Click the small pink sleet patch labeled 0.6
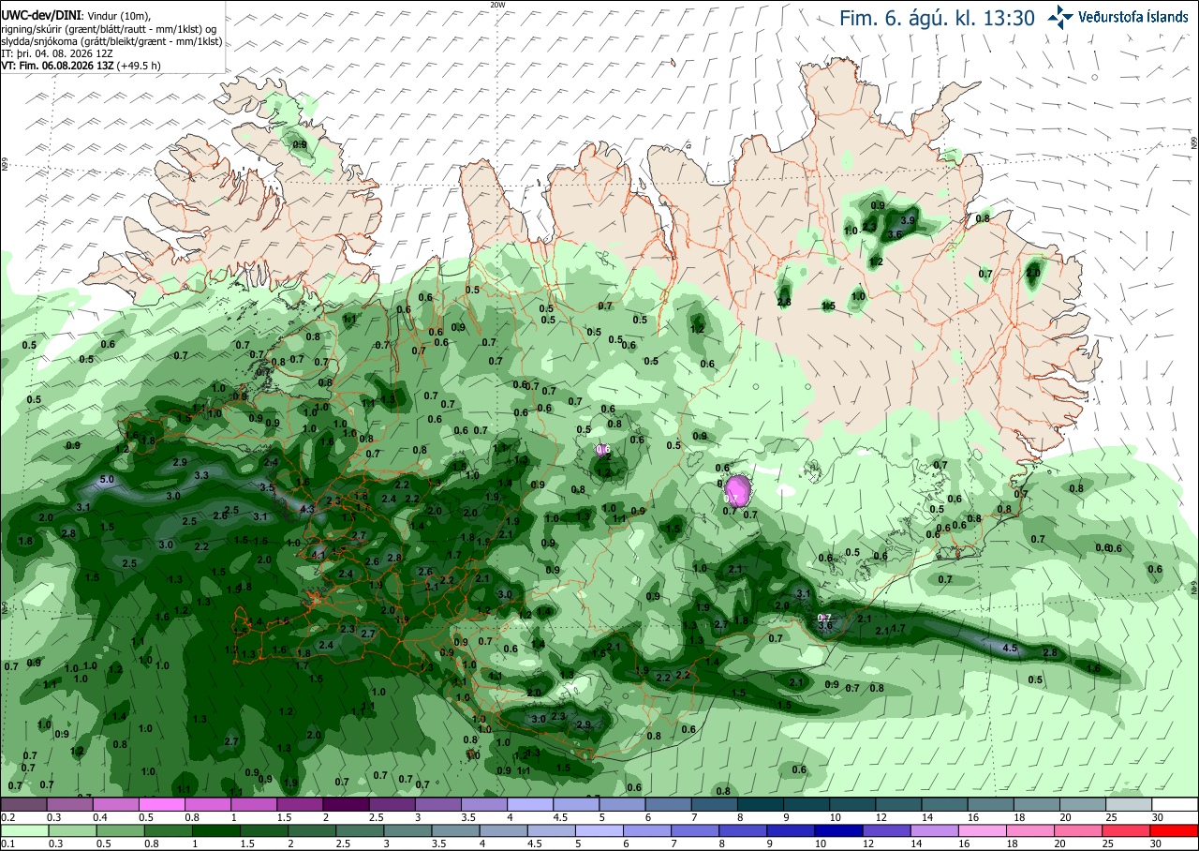The image size is (1199, 851). pos(603,451)
